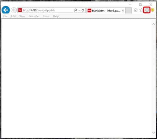The height and width of the screenshot is (139, 157).
Task: Open the Tools gear icon highlighted in red
Action: pos(147,10)
